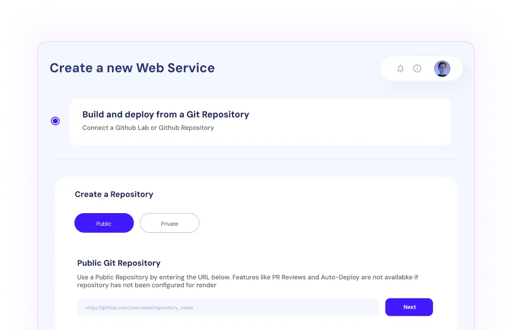The width and height of the screenshot is (512, 330).
Task: Choose the Public repository option
Action: point(104,223)
